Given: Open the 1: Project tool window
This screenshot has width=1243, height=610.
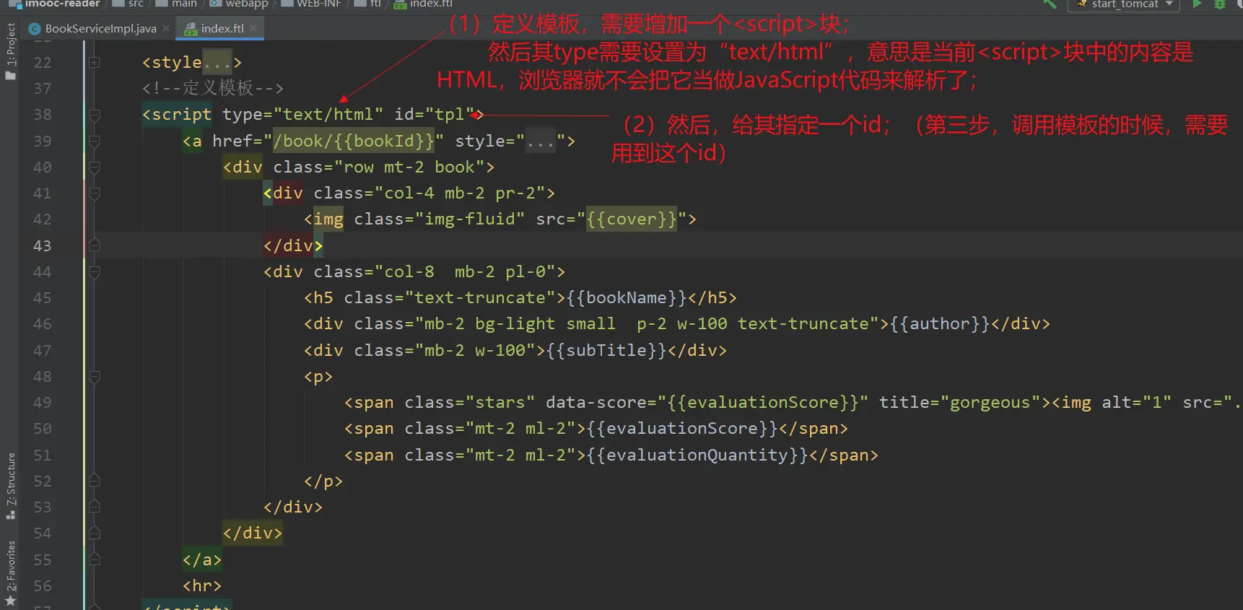Looking at the screenshot, I should 10,51.
